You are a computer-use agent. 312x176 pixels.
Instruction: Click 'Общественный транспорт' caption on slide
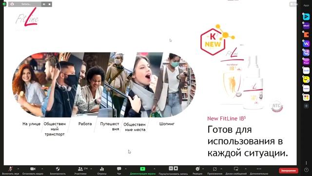[x=55, y=129]
